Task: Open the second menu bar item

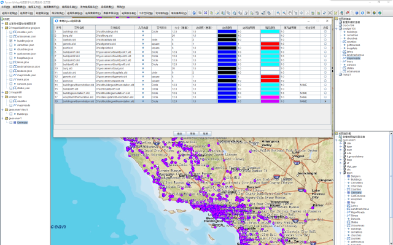Action: [x=19, y=7]
